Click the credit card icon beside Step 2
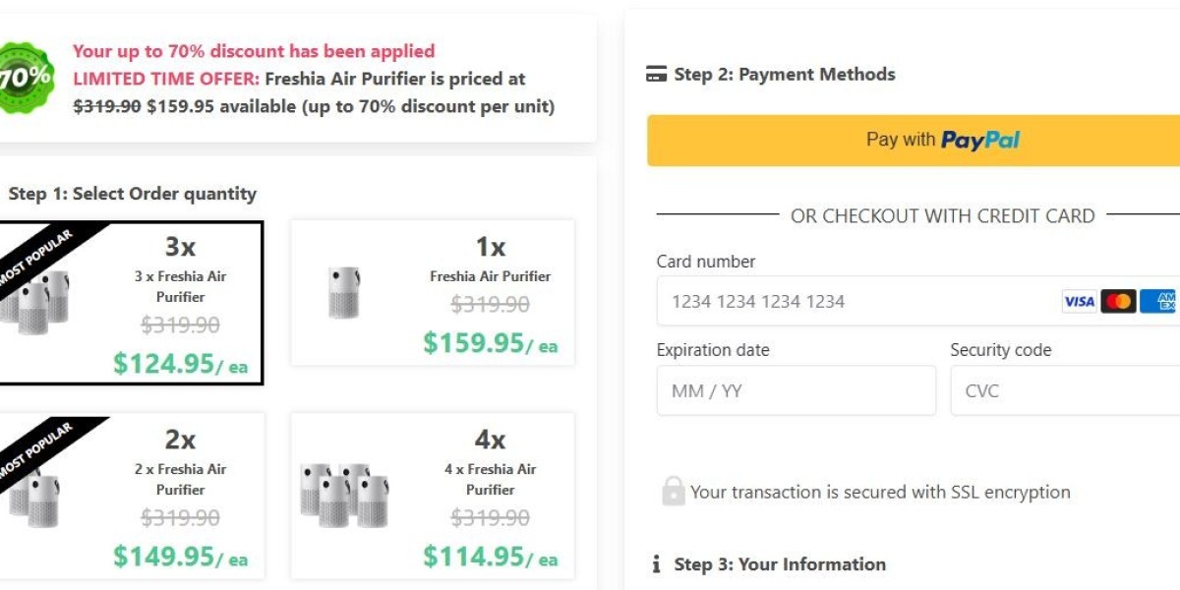This screenshot has width=1180, height=590. click(656, 75)
